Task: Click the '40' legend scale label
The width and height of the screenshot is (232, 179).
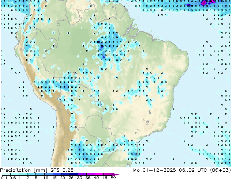Action: coord(96,178)
